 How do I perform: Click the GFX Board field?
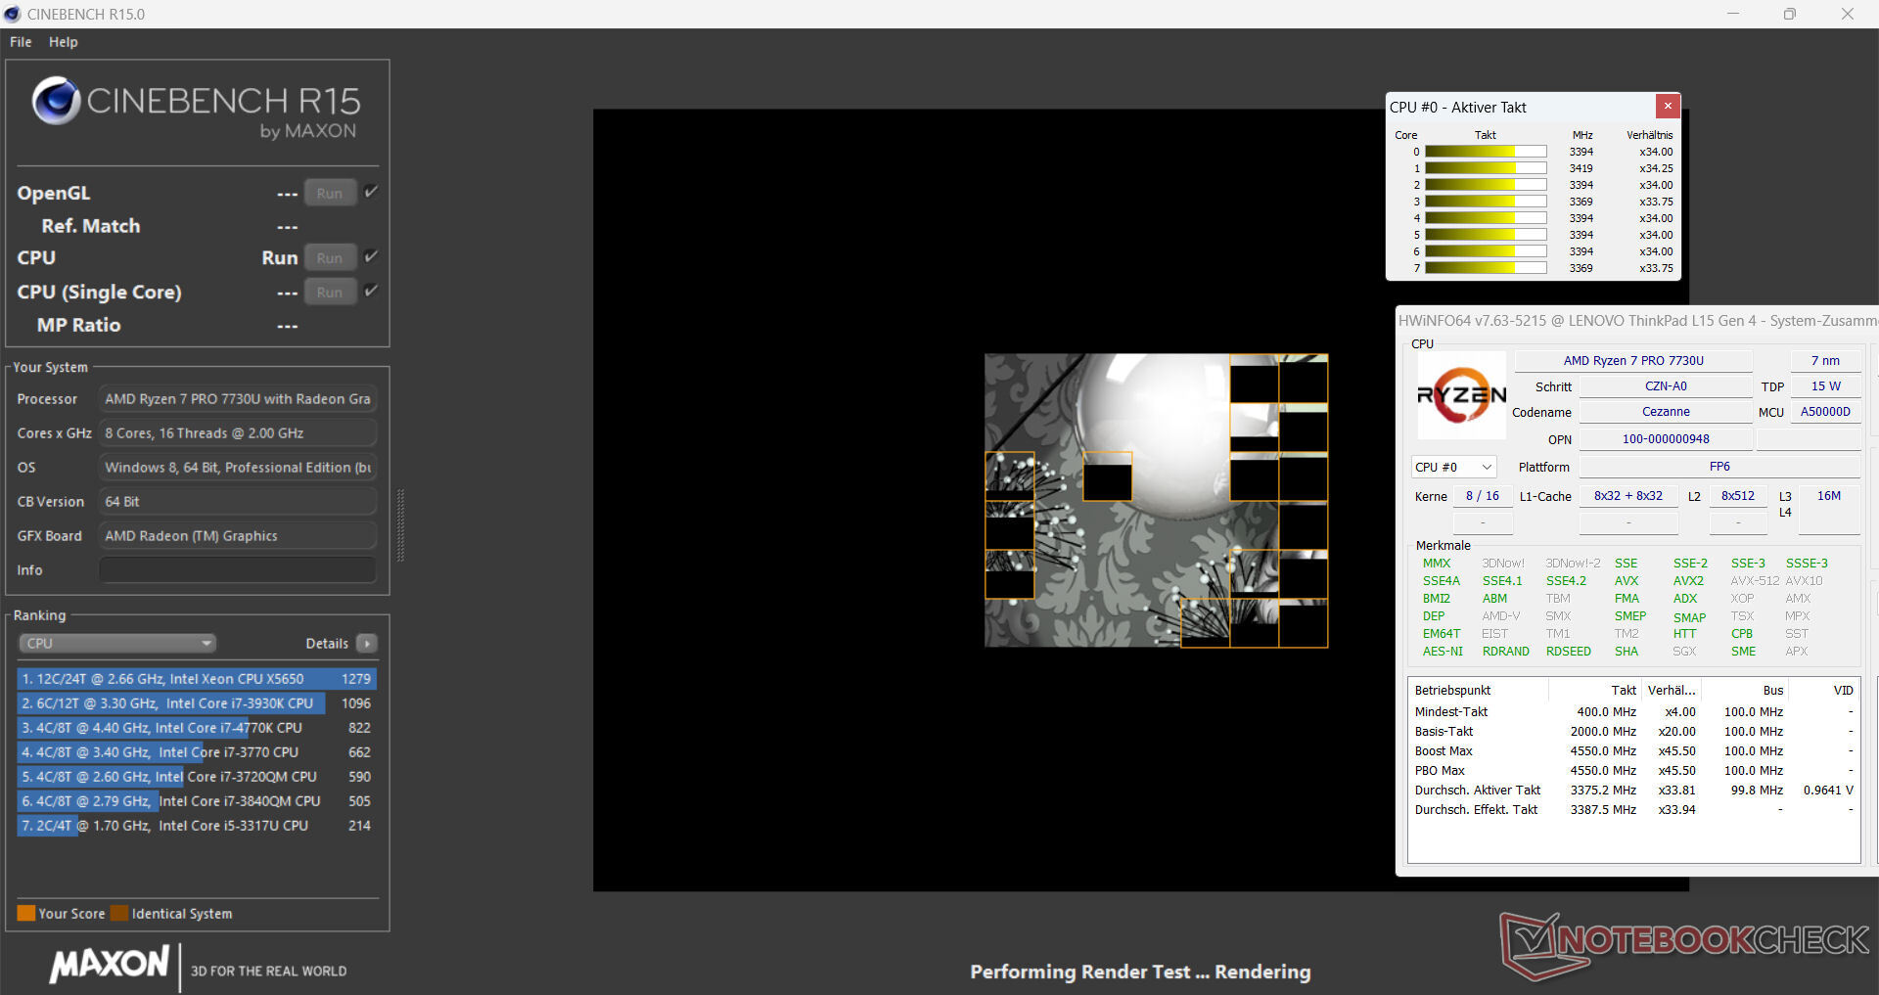point(238,536)
